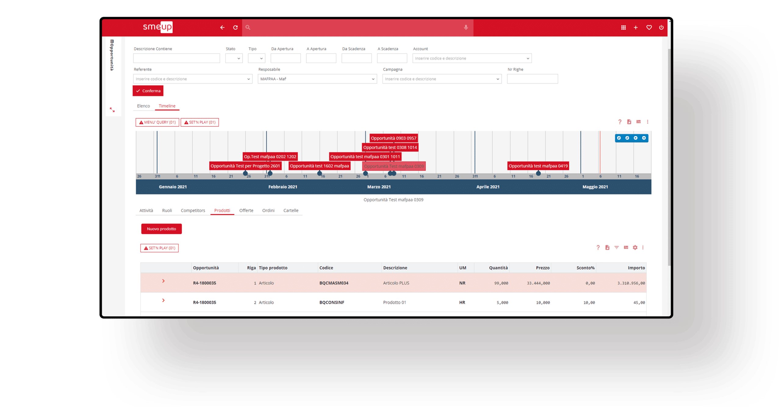Click the Conferma button
This screenshot has width=781, height=414.
click(148, 91)
